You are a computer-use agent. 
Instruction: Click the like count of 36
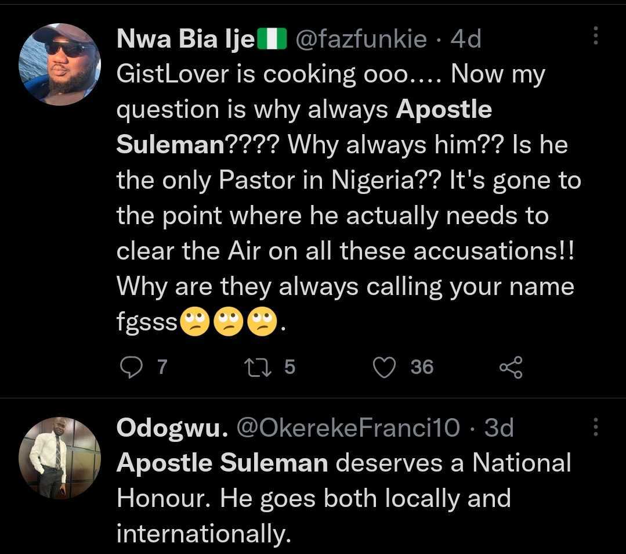(x=422, y=367)
